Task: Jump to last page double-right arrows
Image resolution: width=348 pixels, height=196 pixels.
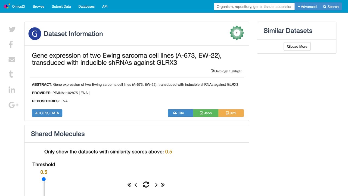Action: click(163, 185)
